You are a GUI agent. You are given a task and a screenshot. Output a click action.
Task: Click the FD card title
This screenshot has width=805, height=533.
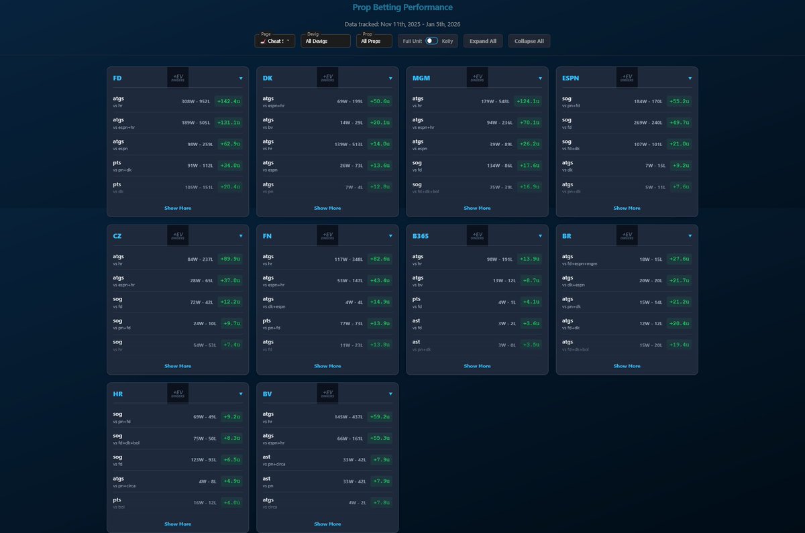coord(117,78)
